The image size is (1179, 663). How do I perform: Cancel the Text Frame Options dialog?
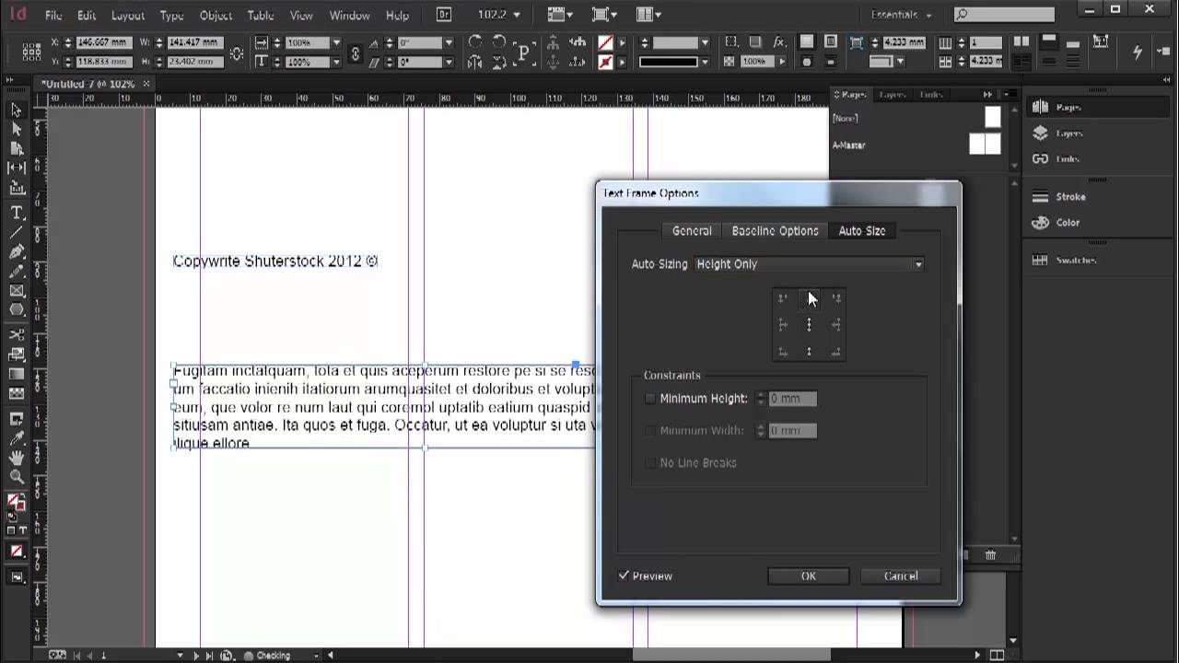click(x=900, y=576)
